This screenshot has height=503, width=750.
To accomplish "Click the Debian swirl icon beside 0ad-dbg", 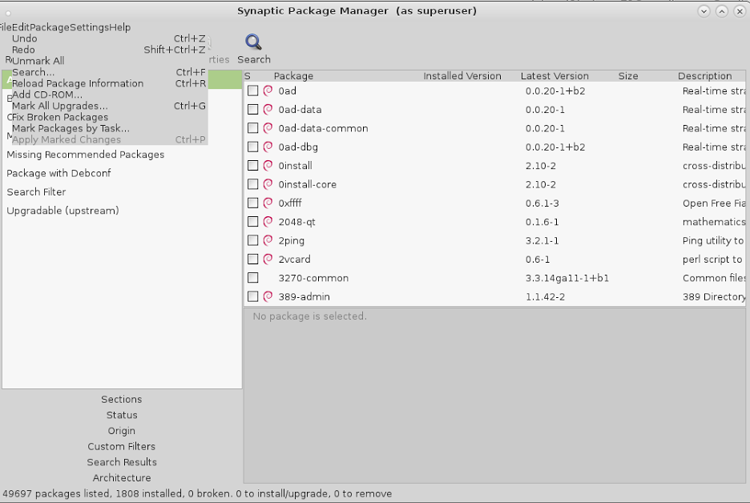I will [268, 147].
